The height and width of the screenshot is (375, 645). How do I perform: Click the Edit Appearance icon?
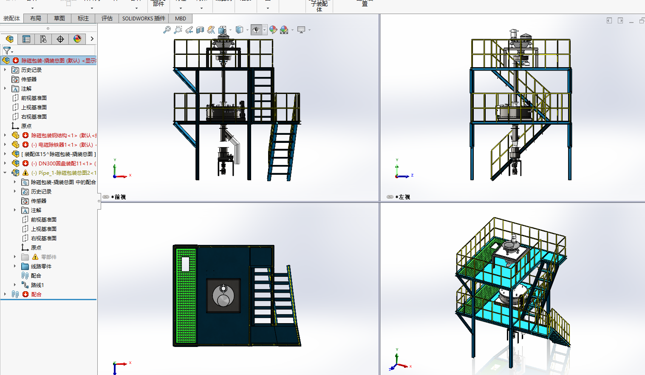(x=273, y=30)
